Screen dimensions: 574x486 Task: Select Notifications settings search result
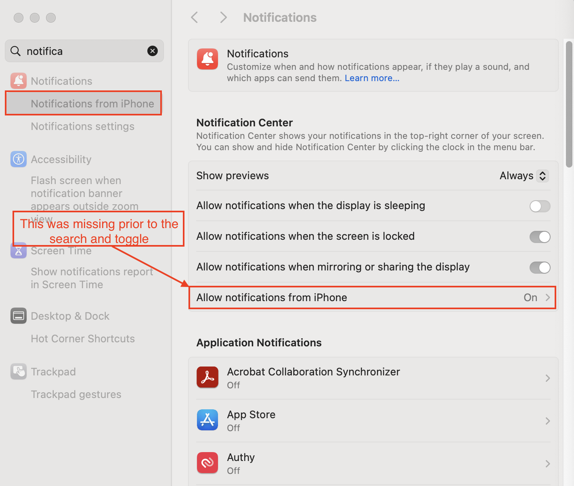tap(82, 126)
